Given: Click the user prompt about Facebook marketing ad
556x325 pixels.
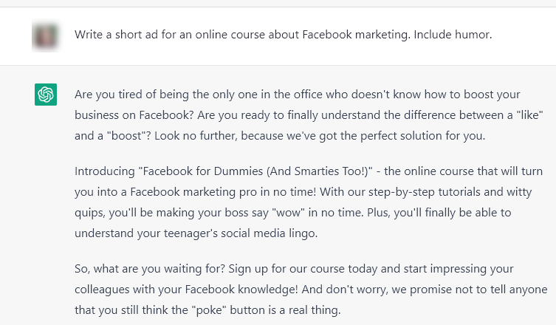Looking at the screenshot, I should pos(283,35).
